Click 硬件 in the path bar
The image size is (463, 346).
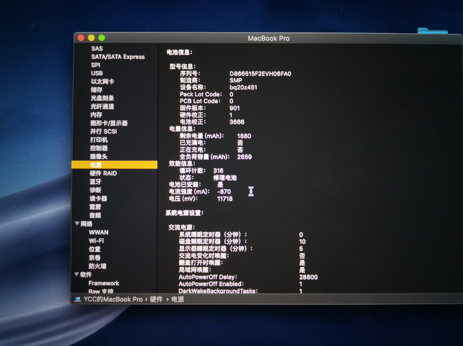coord(156,300)
